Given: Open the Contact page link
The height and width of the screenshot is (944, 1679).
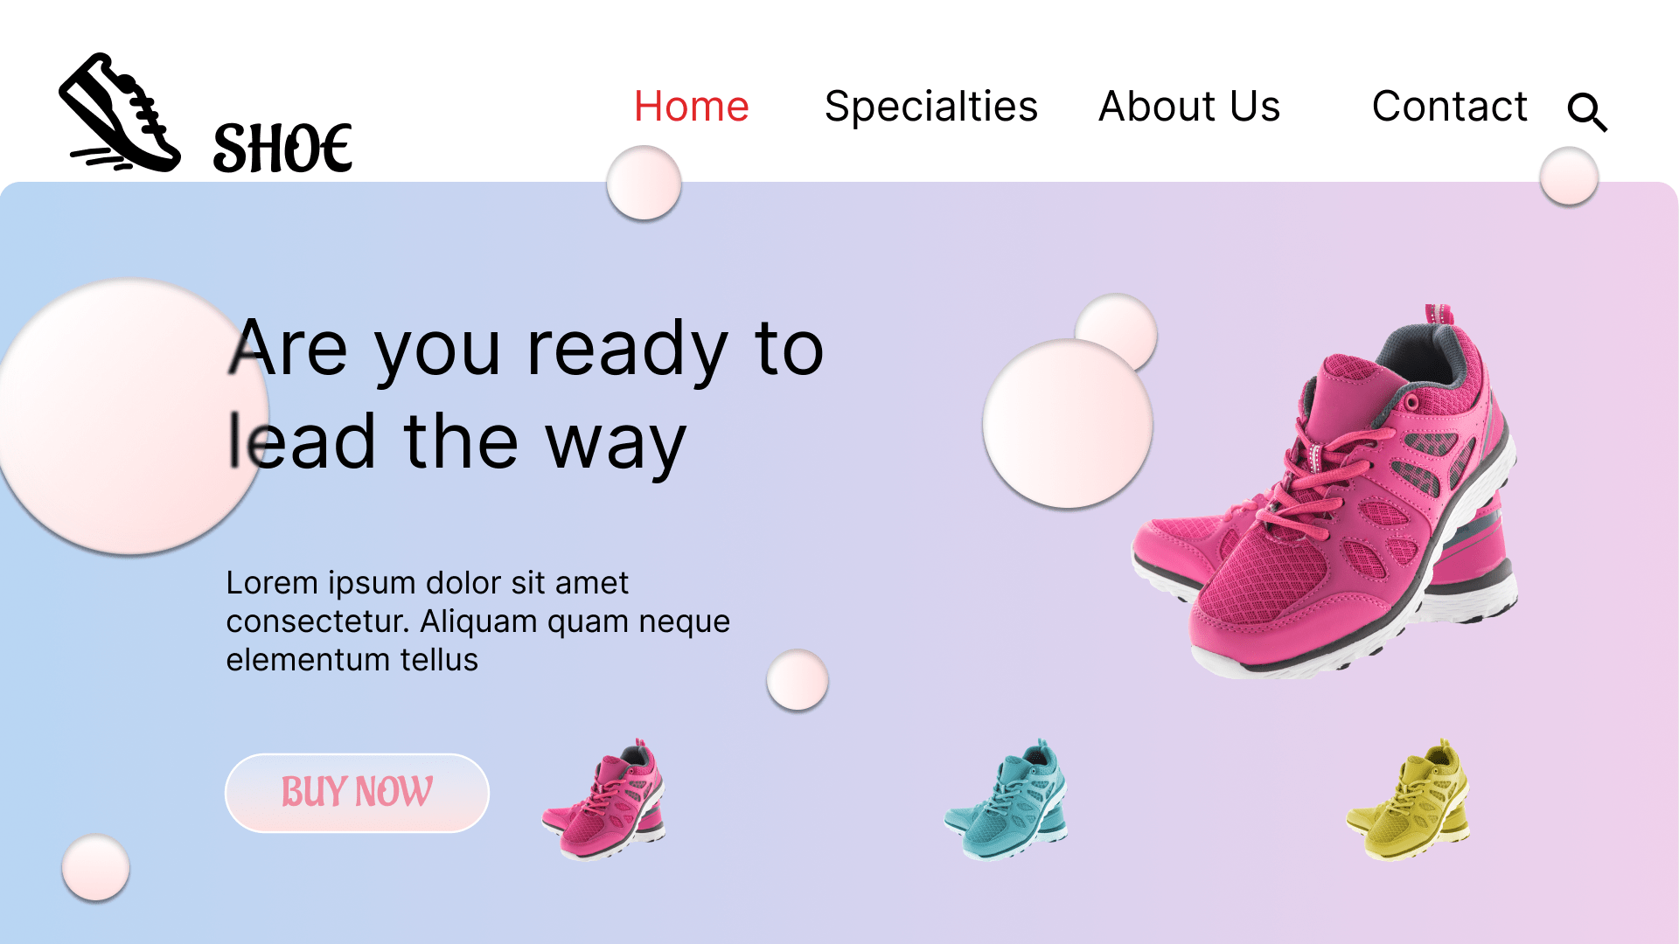Looking at the screenshot, I should [1449, 107].
